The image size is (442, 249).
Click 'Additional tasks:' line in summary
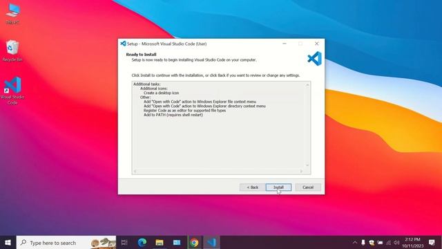[x=147, y=84]
